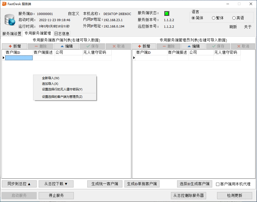Click 取消 in the client list toolbar

coord(118,46)
